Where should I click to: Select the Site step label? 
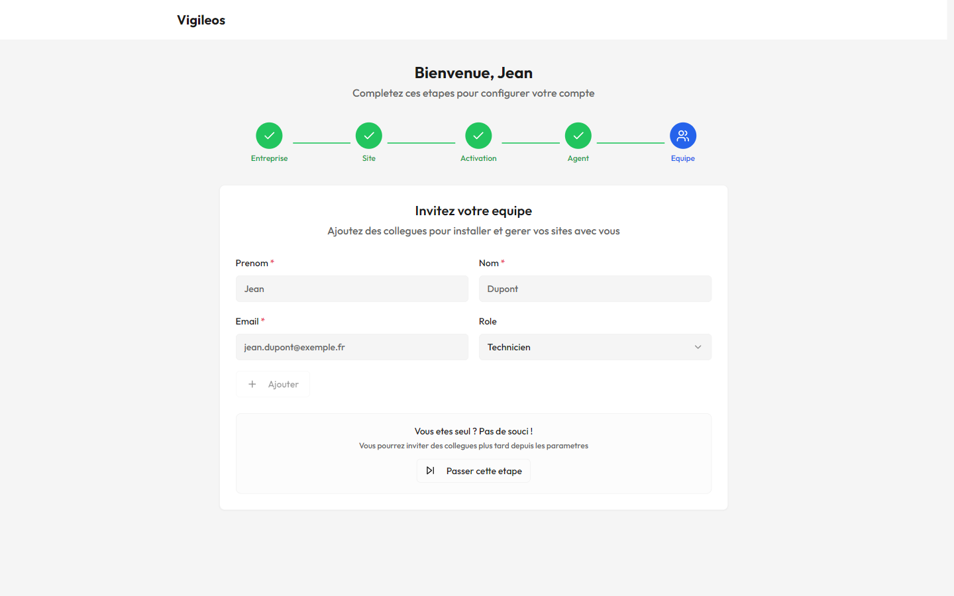pos(369,158)
